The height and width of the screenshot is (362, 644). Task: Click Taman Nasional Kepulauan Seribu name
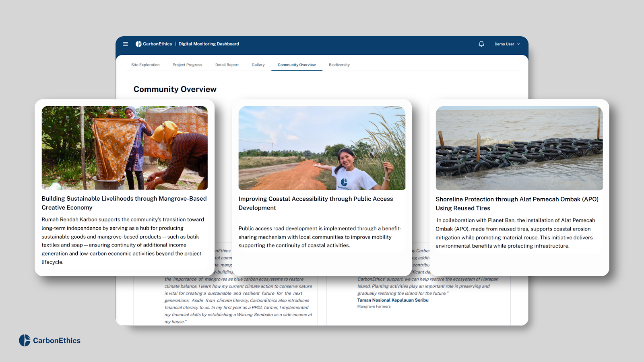[x=393, y=300]
